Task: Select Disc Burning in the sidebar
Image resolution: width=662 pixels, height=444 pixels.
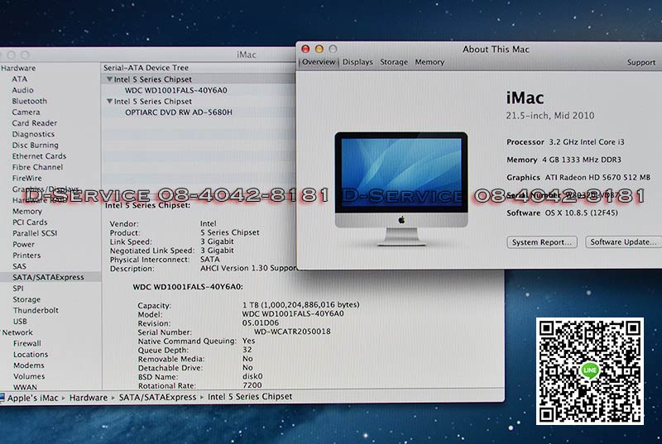Action: 35,145
